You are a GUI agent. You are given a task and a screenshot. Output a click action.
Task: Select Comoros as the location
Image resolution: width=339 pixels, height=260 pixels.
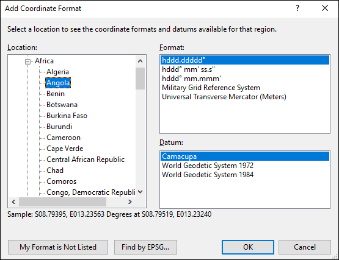tap(62, 181)
